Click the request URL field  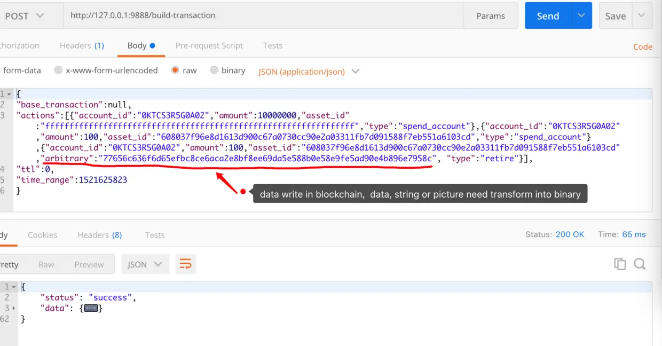pos(263,15)
